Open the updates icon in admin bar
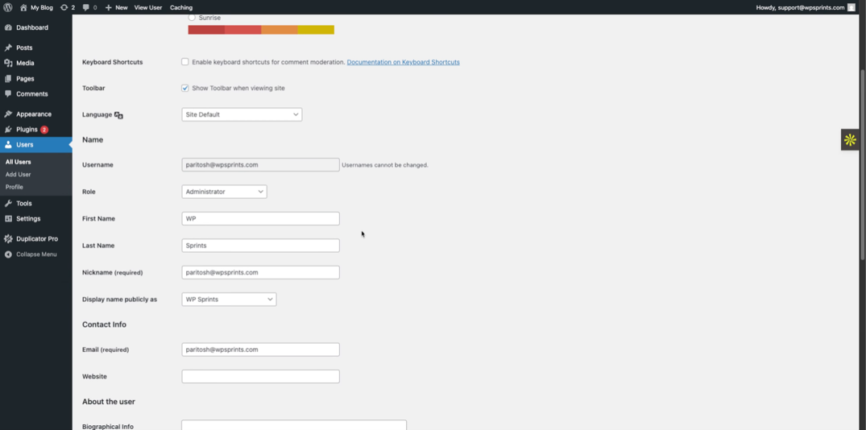 click(x=64, y=7)
